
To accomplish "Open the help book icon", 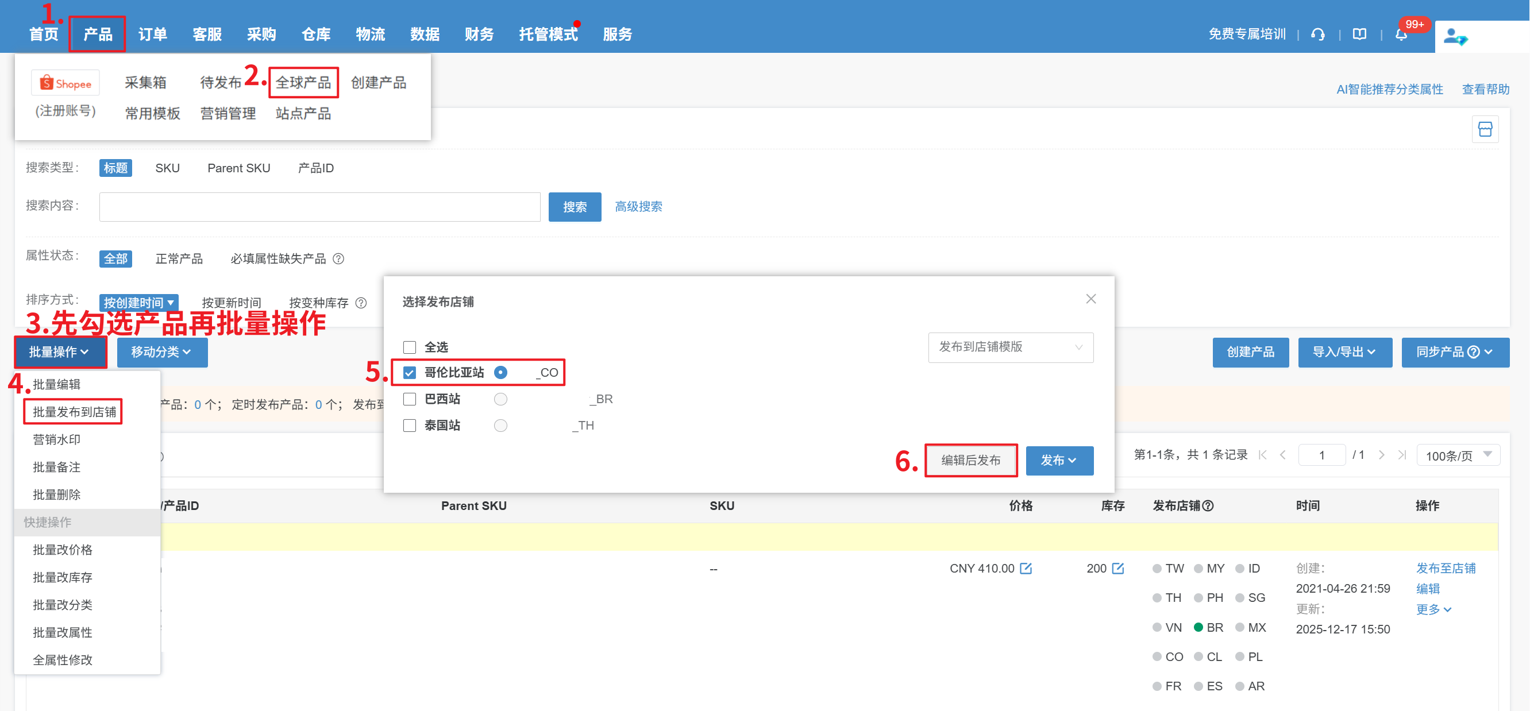I will click(1359, 34).
